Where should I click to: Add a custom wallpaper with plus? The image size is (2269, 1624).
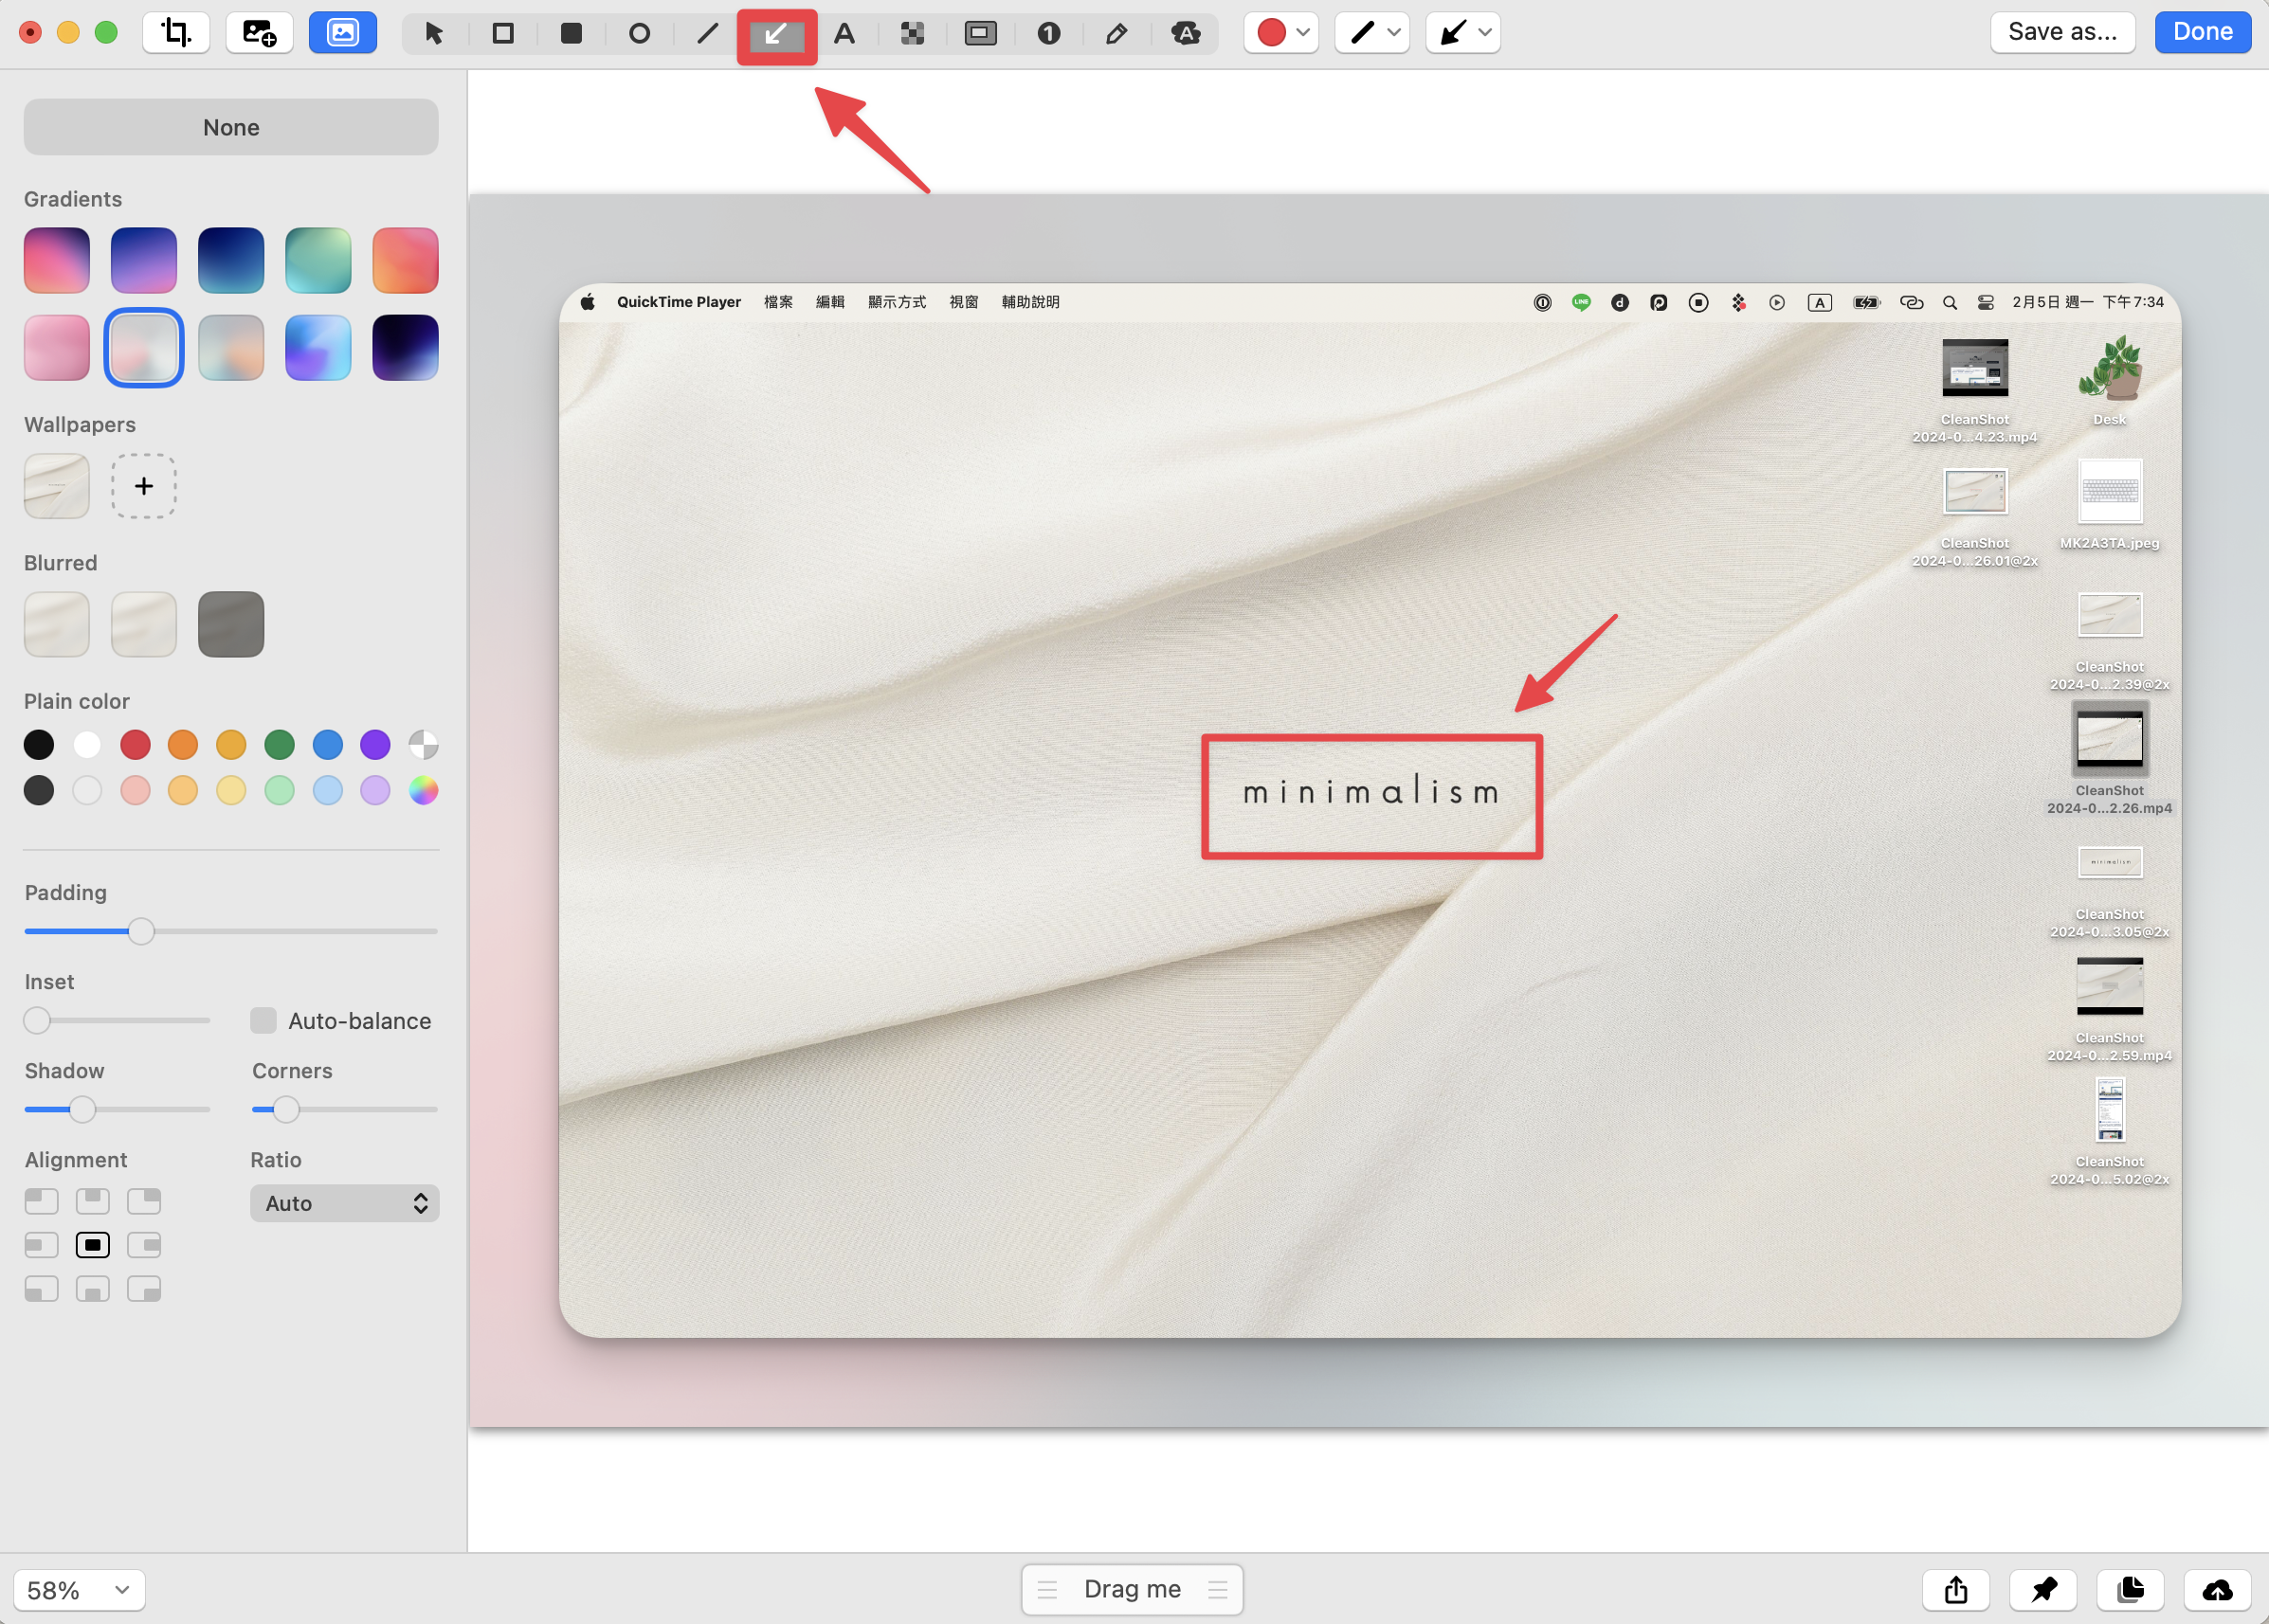point(144,486)
